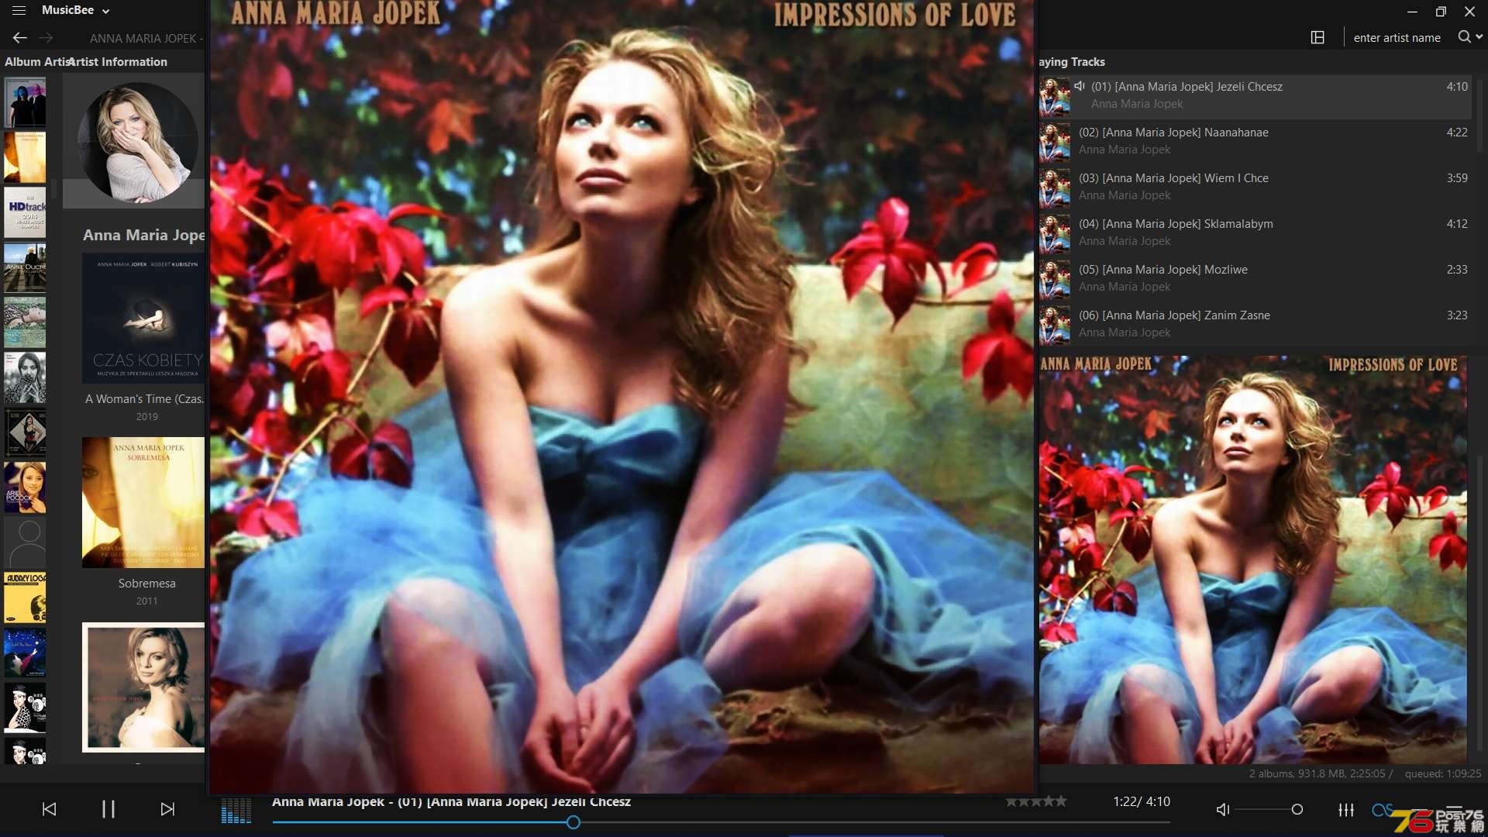The height and width of the screenshot is (837, 1488).
Task: Restore down the MusicBee window
Action: click(x=1441, y=12)
